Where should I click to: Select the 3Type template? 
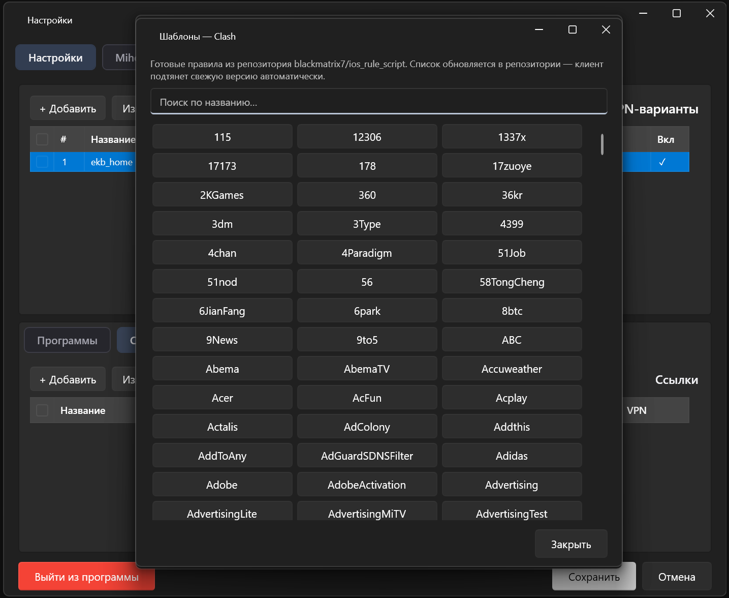pyautogui.click(x=367, y=224)
